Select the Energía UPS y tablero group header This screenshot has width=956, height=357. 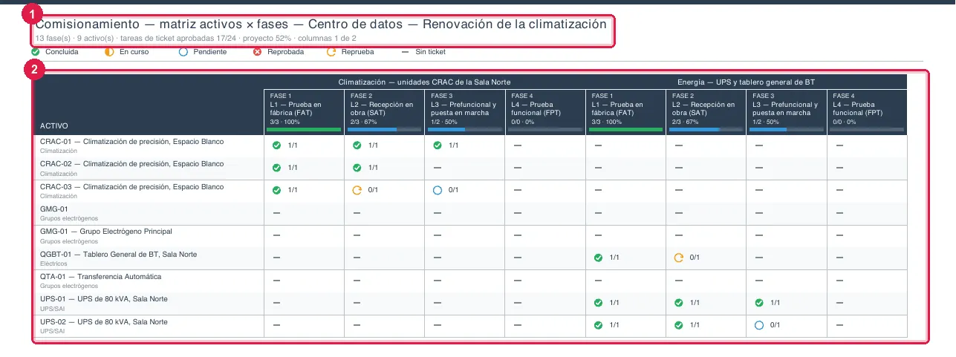747,82
